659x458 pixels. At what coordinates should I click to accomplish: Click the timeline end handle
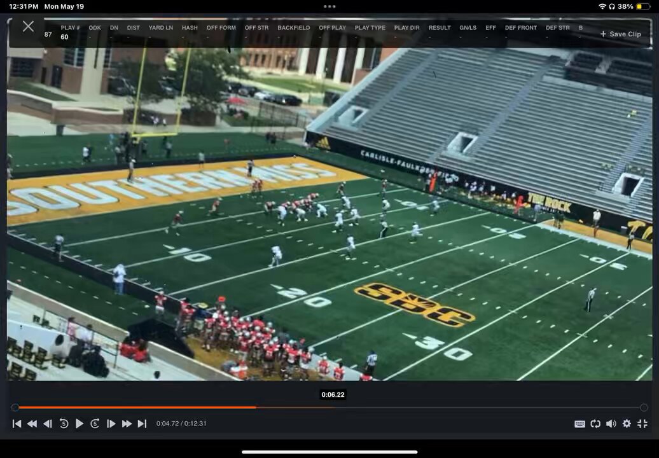644,407
